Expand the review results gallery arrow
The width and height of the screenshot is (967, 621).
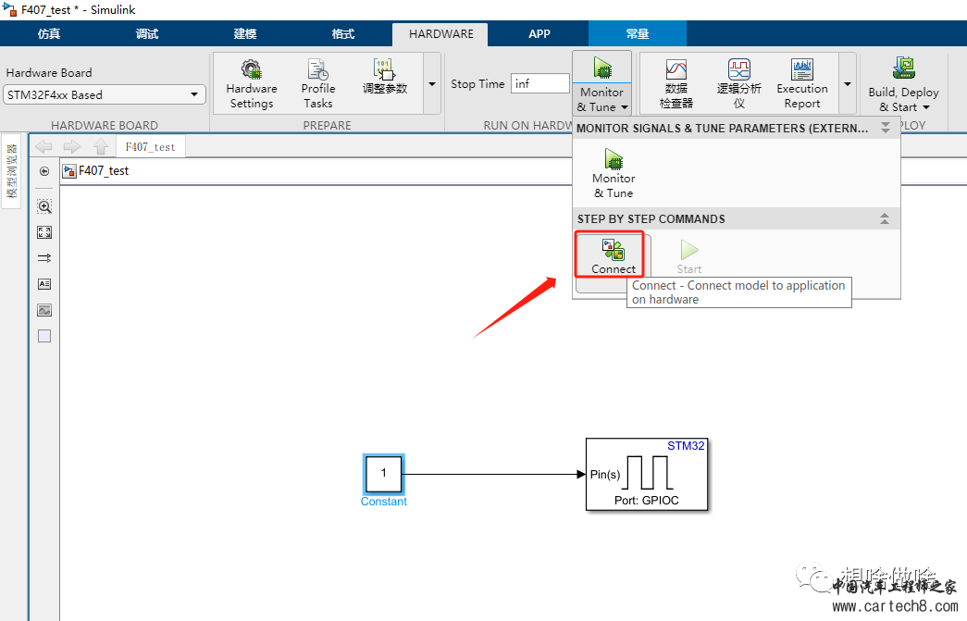pyautogui.click(x=848, y=84)
